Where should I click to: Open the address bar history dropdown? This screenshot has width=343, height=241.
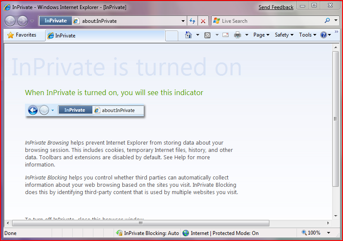click(x=183, y=21)
